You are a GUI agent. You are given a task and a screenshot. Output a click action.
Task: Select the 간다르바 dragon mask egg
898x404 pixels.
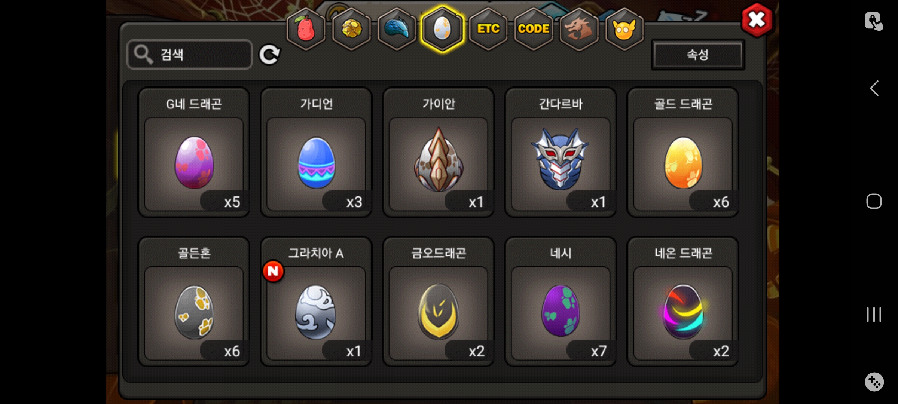(x=561, y=153)
